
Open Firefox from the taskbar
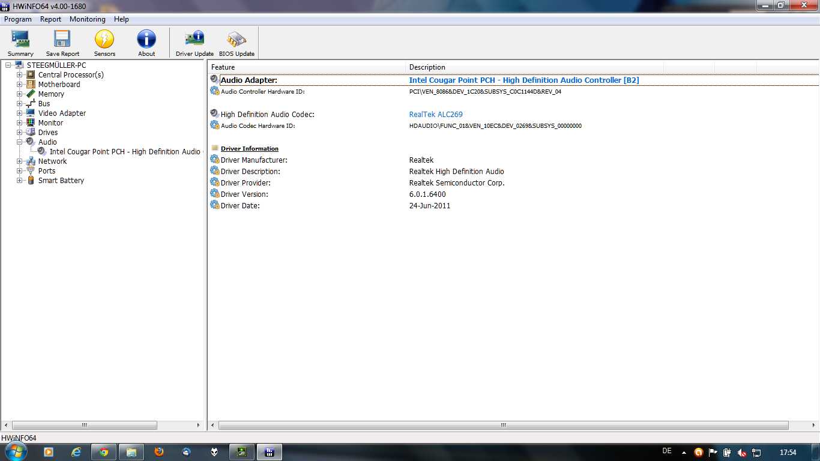pos(159,452)
